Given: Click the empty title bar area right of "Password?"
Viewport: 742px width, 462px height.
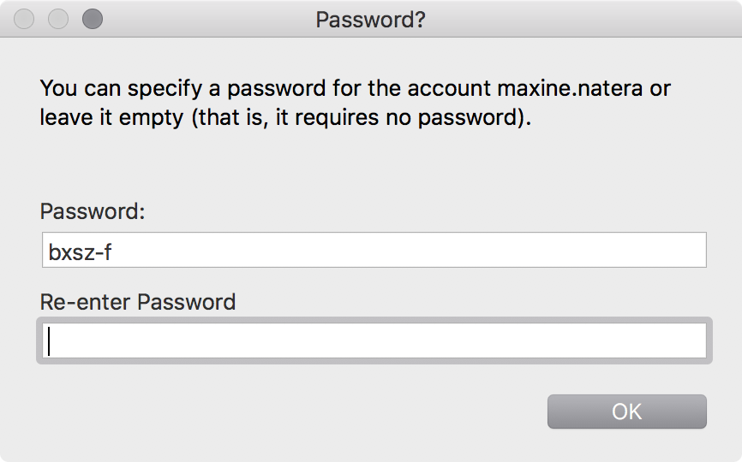Looking at the screenshot, I should 583,19.
